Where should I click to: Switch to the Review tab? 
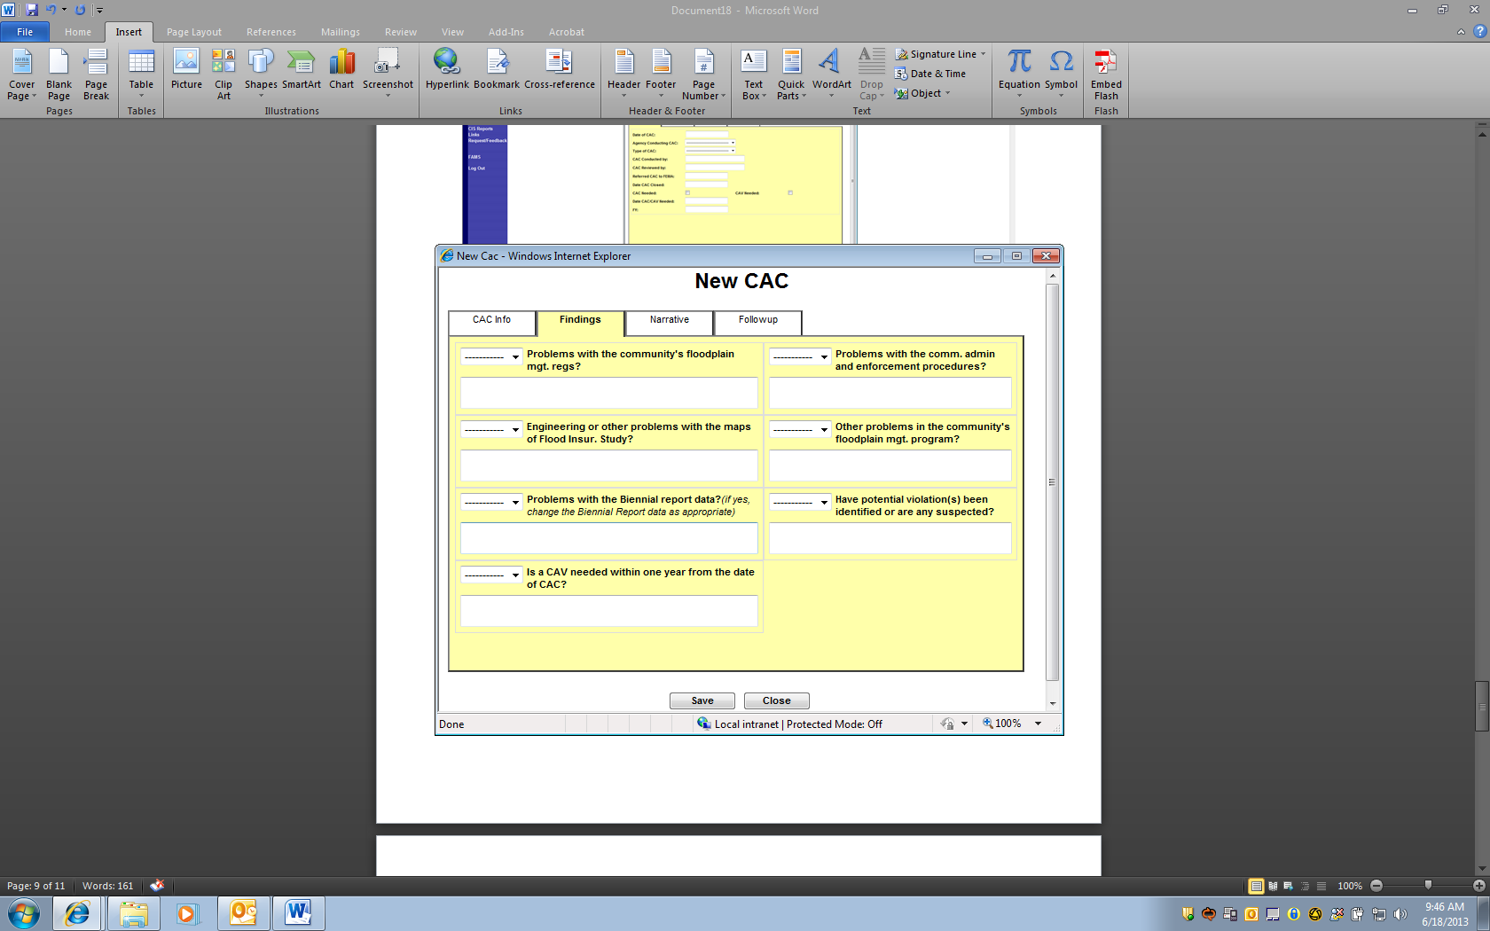401,32
